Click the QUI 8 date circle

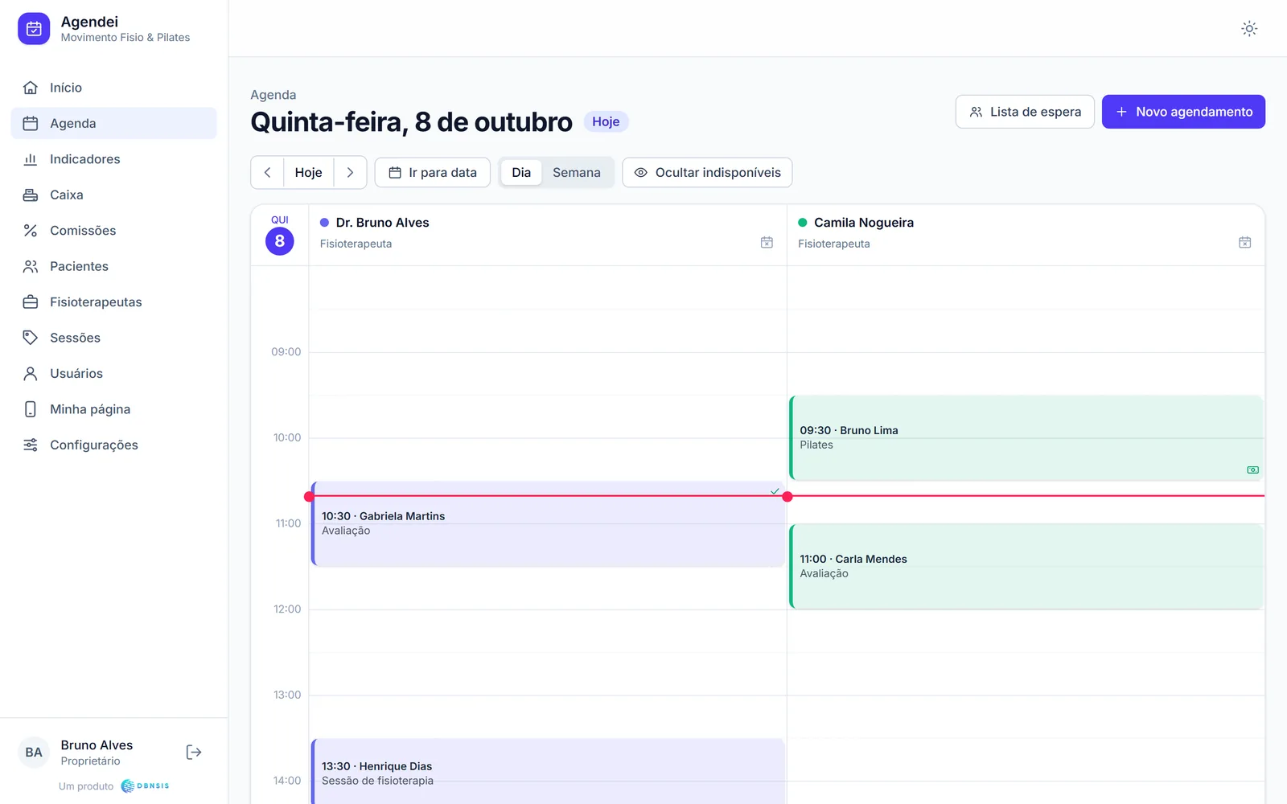point(280,241)
